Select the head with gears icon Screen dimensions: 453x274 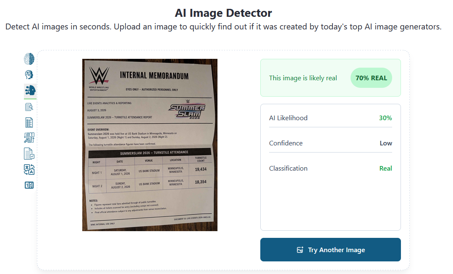pyautogui.click(x=29, y=75)
